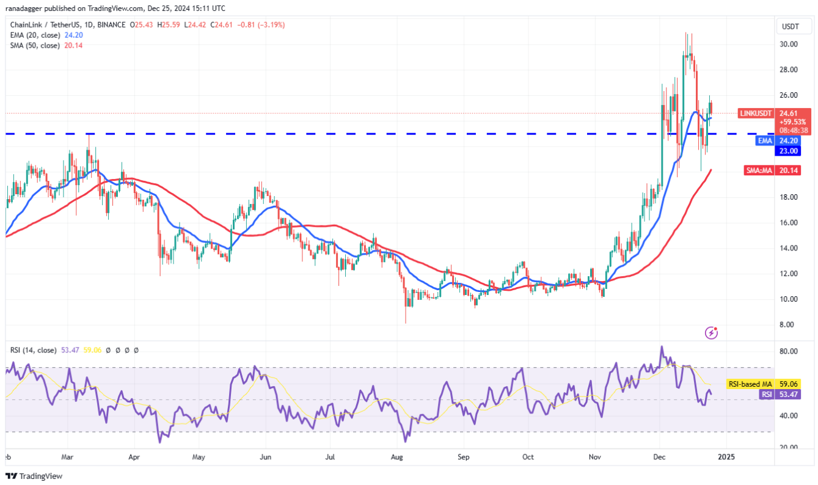818x485 pixels.
Task: Click the C24.61 close price value
Action: click(222, 25)
